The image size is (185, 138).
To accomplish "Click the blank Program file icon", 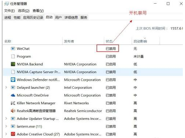I will click(13, 57).
